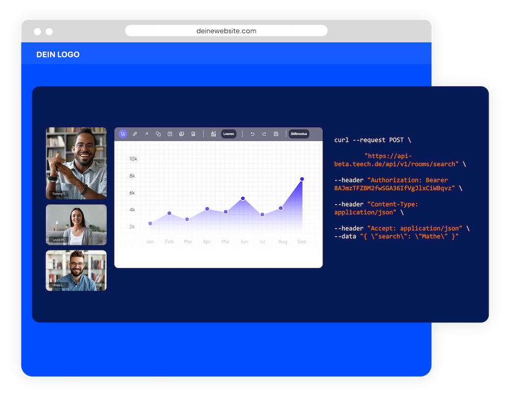
Task: Choose the pencil drawing tool
Action: point(135,134)
